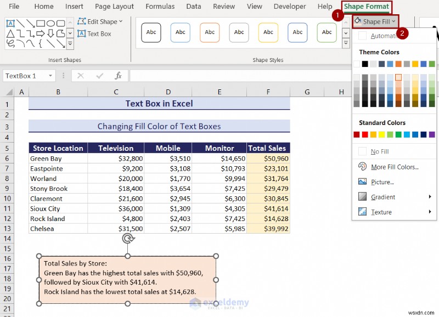This screenshot has height=317, width=439.
Task: Click the Picture fill icon
Action: point(362,182)
